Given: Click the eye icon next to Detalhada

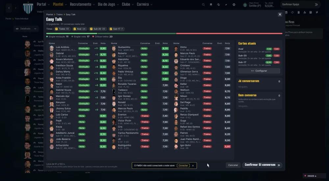Looking at the screenshot, I should [17, 29].
